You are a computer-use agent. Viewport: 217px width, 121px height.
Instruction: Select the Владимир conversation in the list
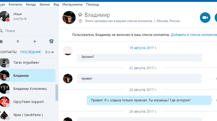click(28, 76)
